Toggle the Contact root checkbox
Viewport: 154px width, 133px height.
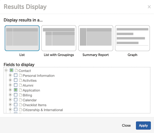[11, 70]
